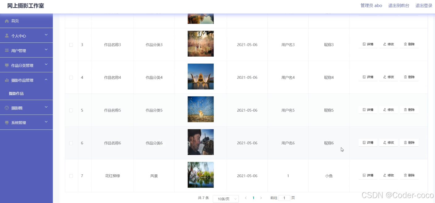Click the 网上摄影工作室 title
The image size is (435, 203).
[x=26, y=6]
